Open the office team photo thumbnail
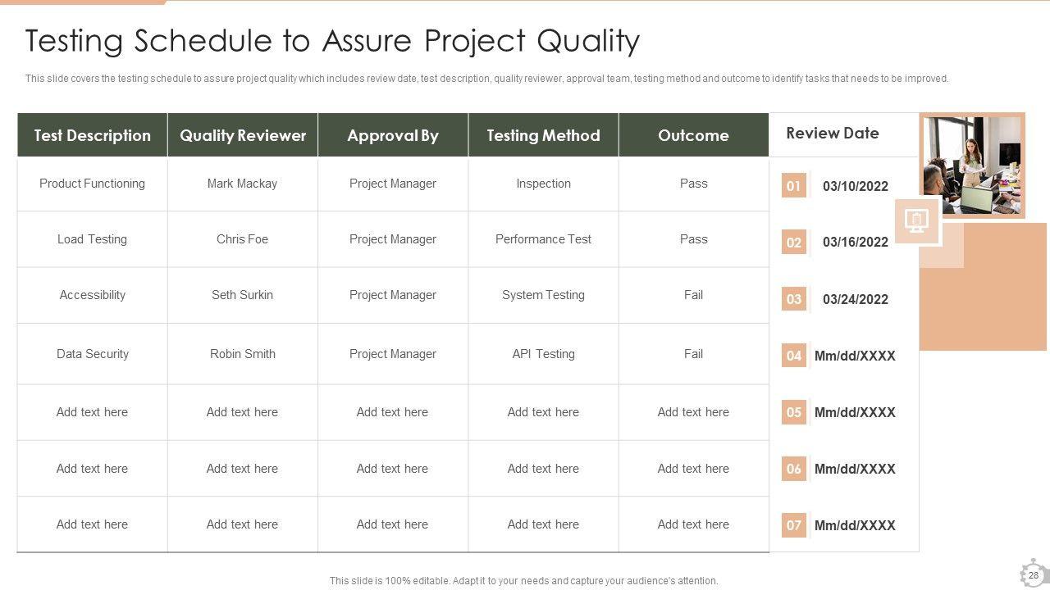This screenshot has height=590, width=1050. 972,166
